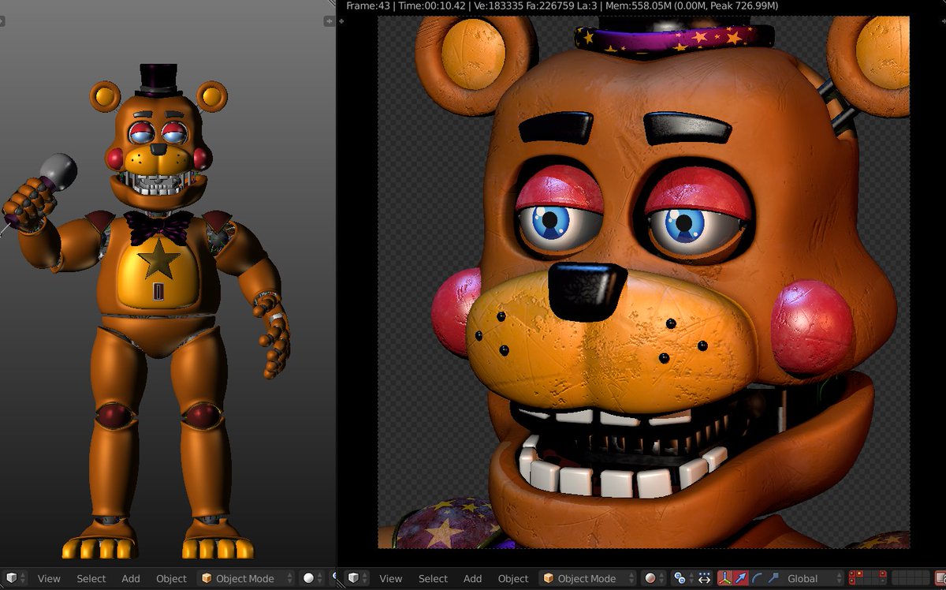Expand right viewport Object Mode dropdown
Screen dimensions: 946x590
click(587, 578)
